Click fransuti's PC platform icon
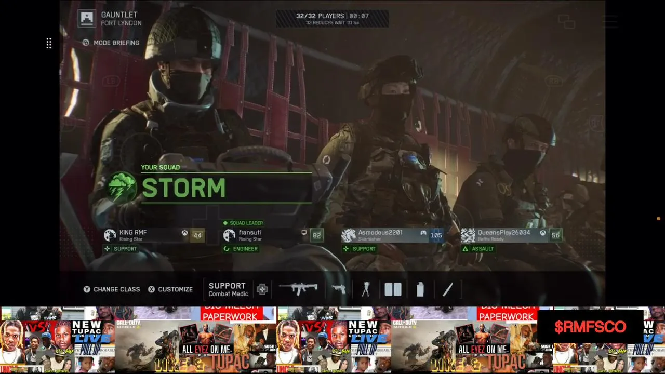 point(304,233)
